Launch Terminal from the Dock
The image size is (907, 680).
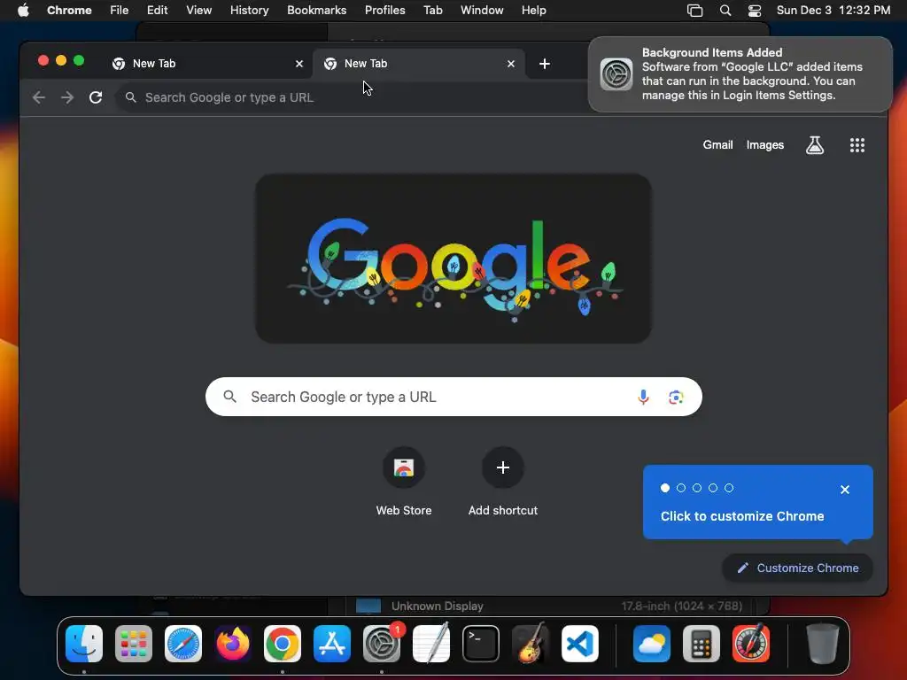click(481, 643)
